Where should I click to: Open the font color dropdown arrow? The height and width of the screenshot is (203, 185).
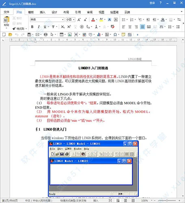tap(97, 20)
